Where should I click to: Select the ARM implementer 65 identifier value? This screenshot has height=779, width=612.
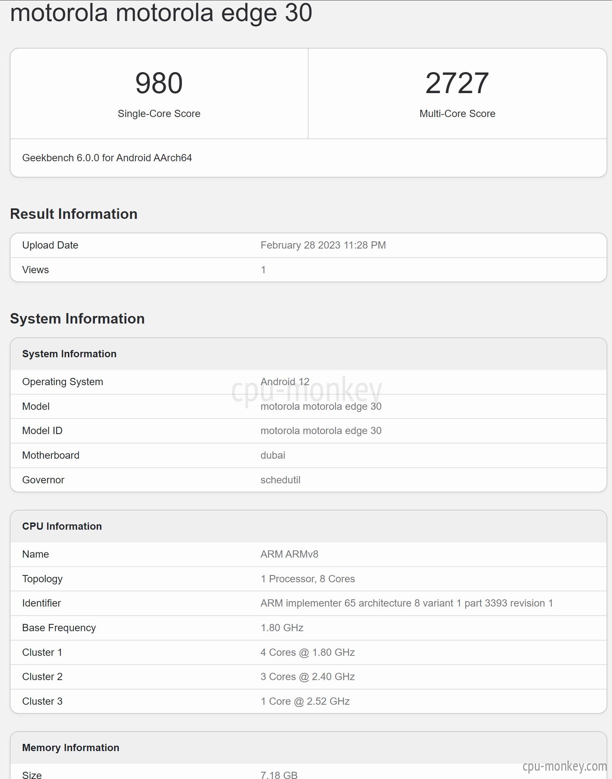[x=407, y=603]
